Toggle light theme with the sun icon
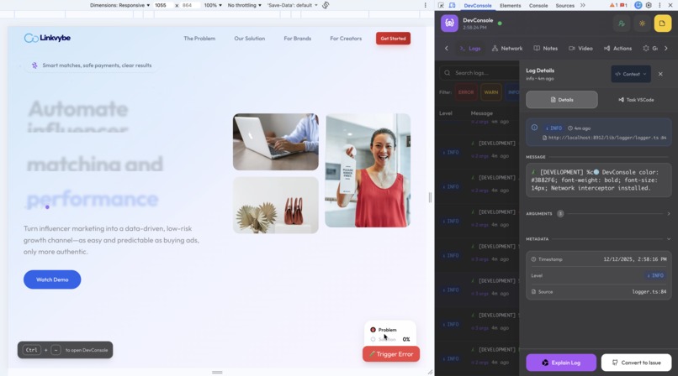Screen dimensions: 678x376 pos(642,23)
